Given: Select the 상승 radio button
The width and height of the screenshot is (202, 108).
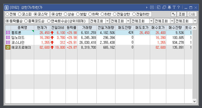Looking at the screenshot, I should coord(66,14).
